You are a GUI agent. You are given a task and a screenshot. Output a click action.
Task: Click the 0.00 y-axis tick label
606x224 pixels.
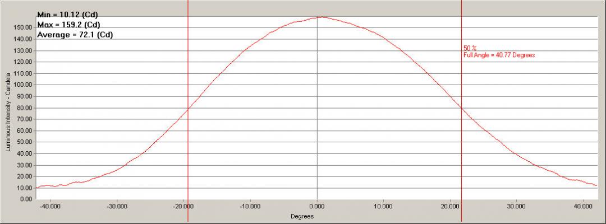[x=25, y=199]
